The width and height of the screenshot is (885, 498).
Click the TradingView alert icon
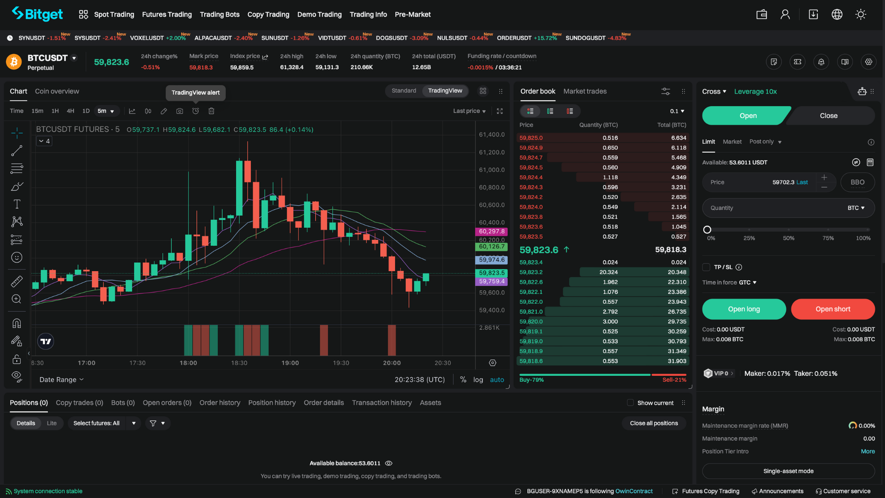click(x=195, y=111)
